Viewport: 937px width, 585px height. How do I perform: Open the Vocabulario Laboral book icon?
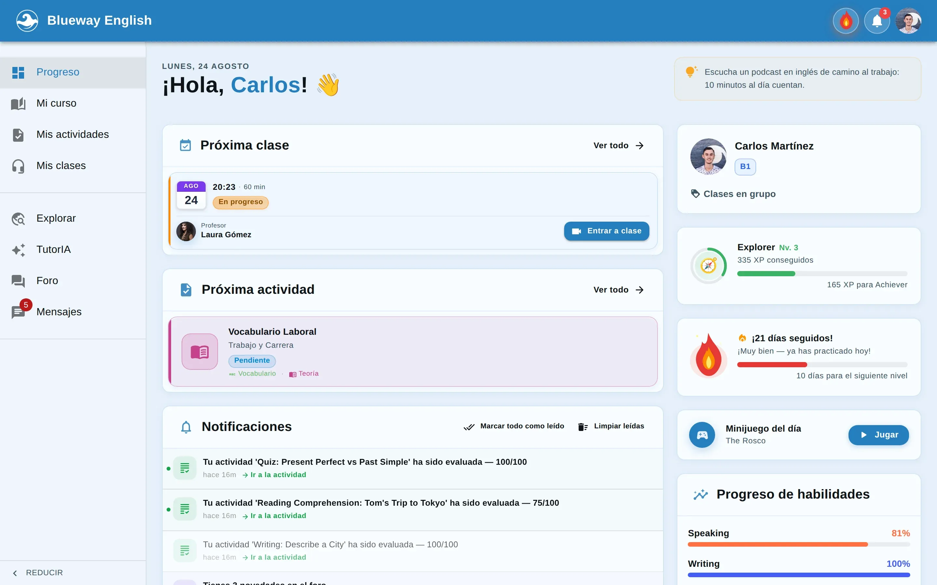(x=200, y=352)
